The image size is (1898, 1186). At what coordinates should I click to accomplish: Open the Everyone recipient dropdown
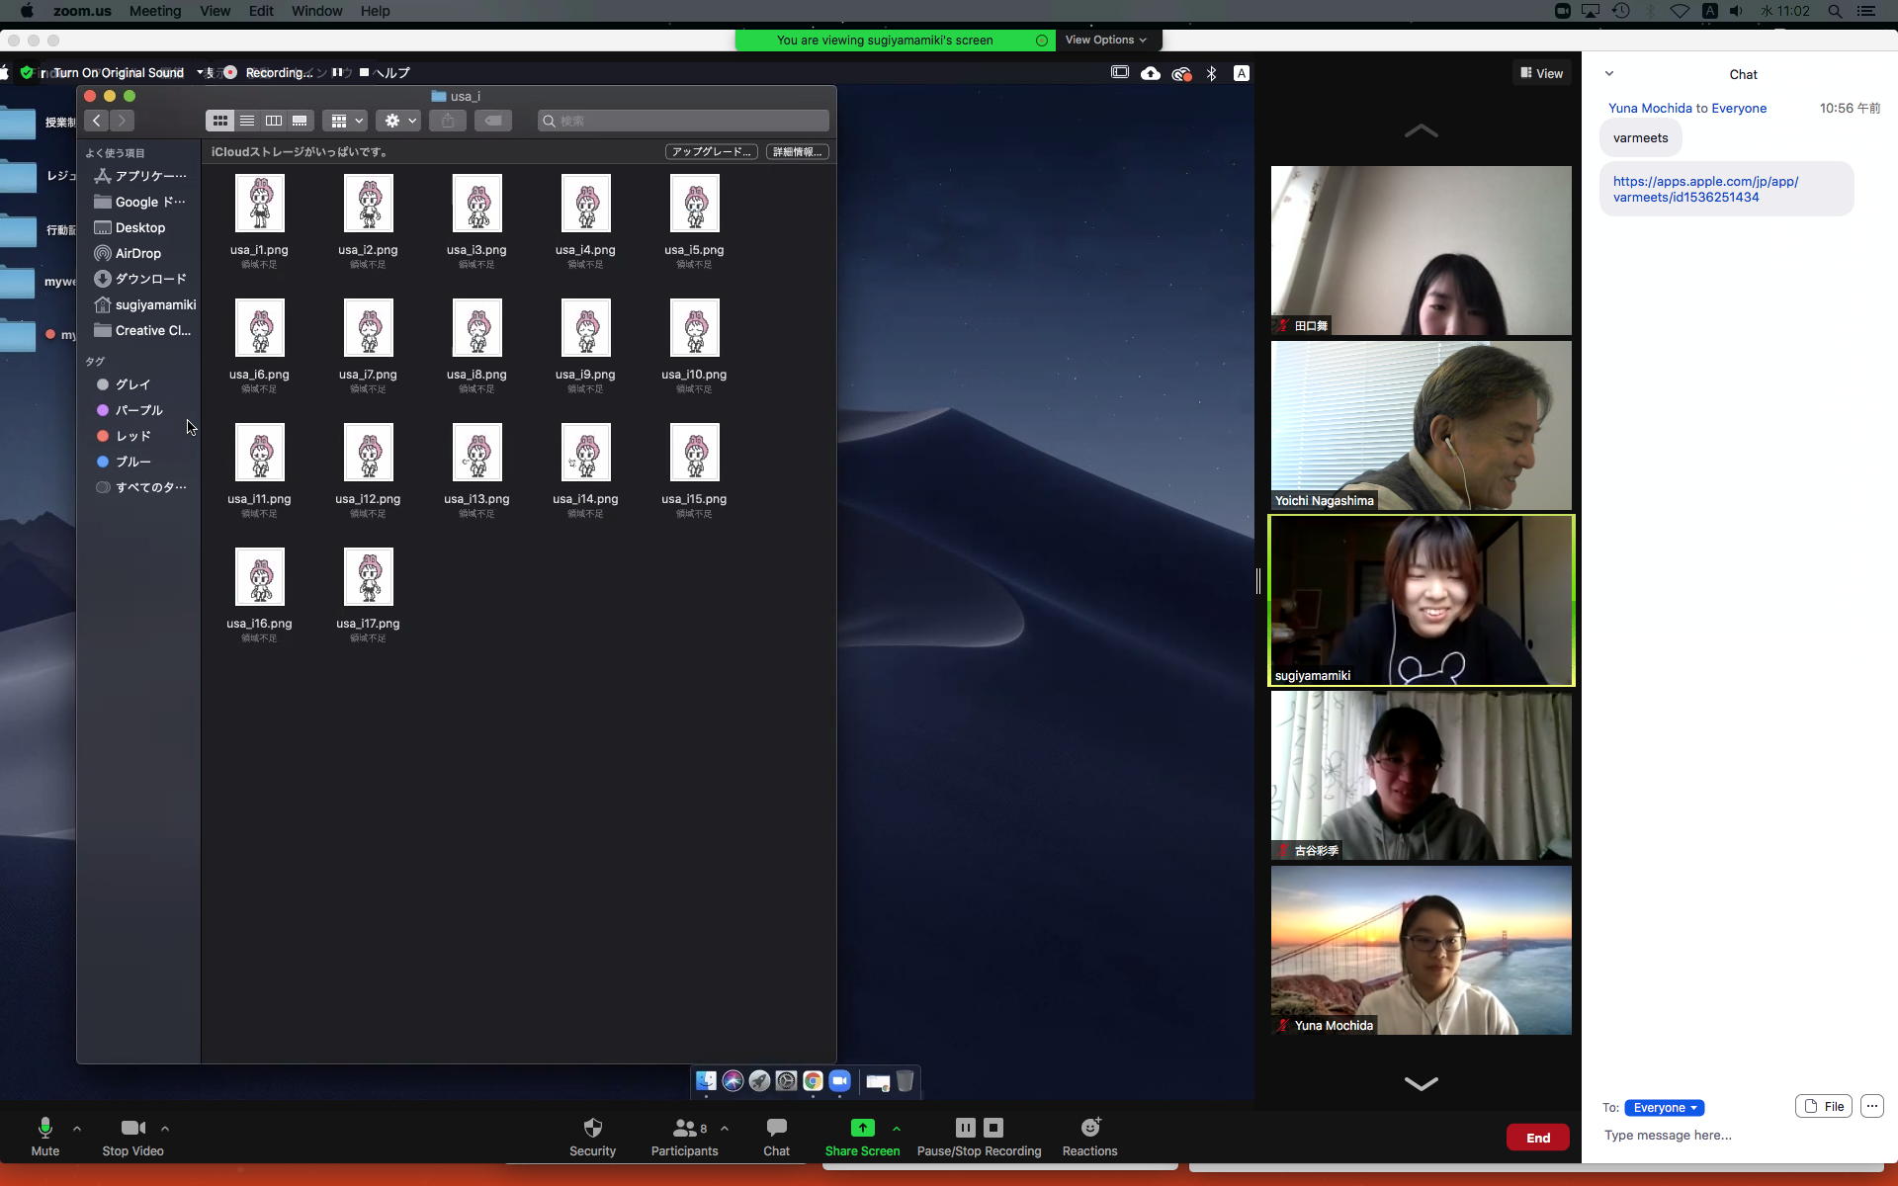(x=1664, y=1107)
